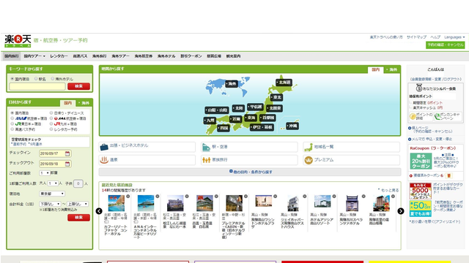The image size is (469, 263).
Task: Select the train station and airport icon
Action: (x=207, y=147)
